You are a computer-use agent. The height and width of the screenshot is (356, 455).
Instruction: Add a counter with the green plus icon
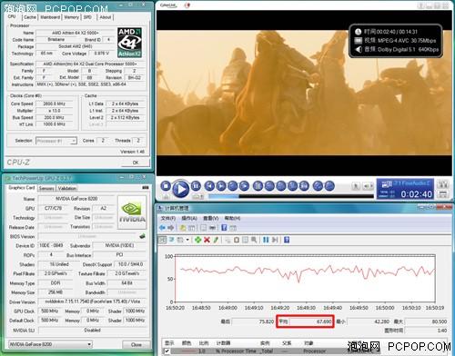click(x=197, y=240)
